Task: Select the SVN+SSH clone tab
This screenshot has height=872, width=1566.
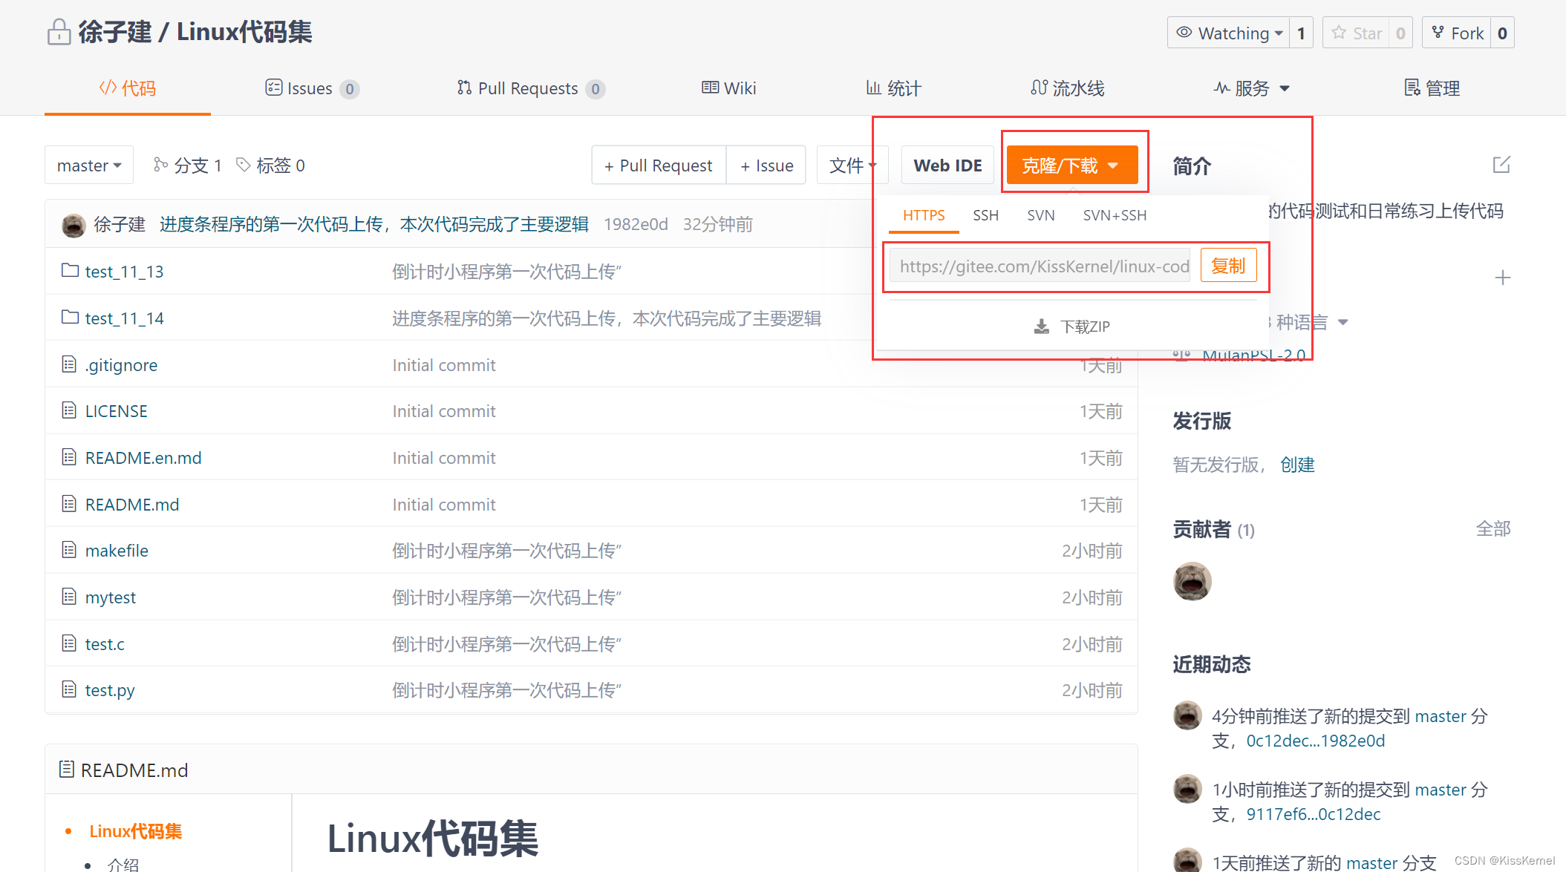Action: (1115, 215)
